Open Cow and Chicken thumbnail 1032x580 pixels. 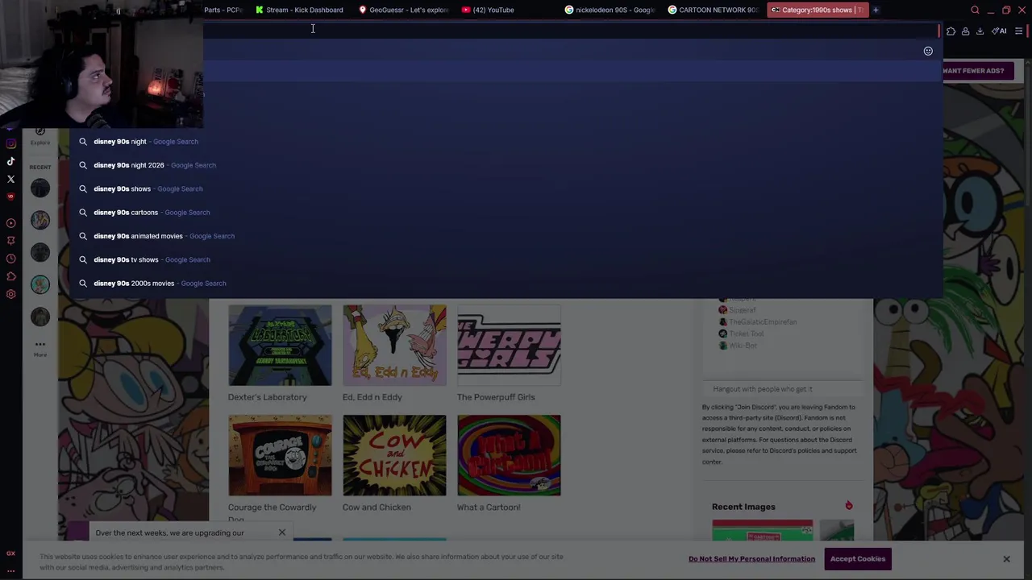(x=394, y=455)
